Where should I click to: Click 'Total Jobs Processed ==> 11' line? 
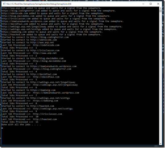pos(20,122)
